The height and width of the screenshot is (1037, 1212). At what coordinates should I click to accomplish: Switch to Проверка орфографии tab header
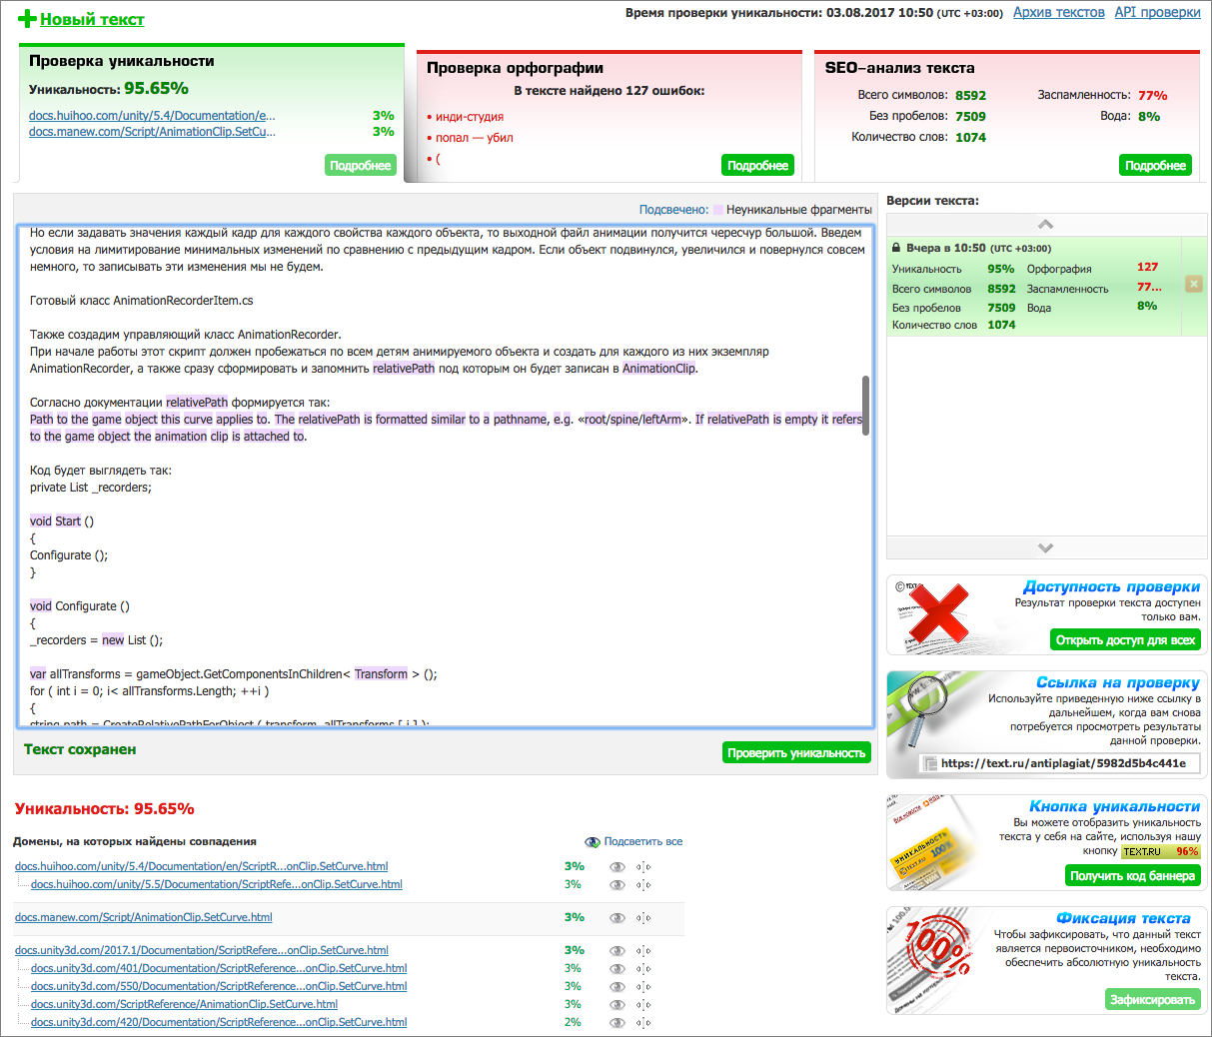(515, 68)
